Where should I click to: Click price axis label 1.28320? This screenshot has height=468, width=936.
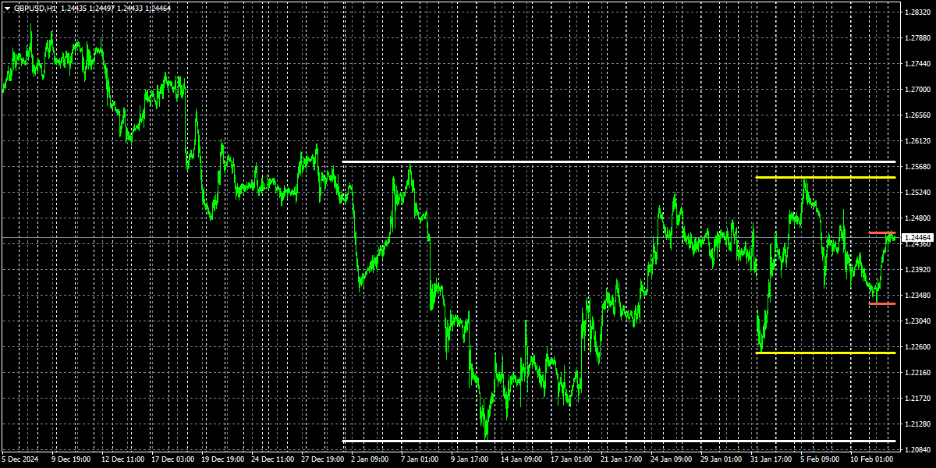pyautogui.click(x=917, y=13)
